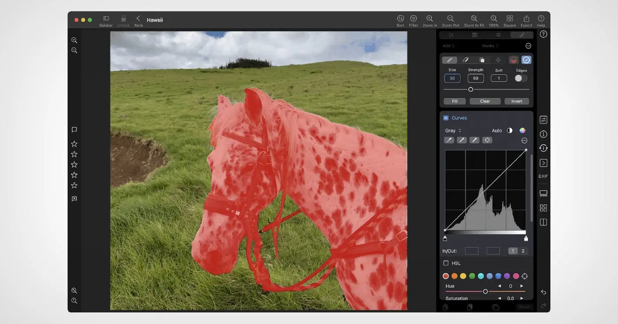
Task: Open the Masks dropdown
Action: click(491, 45)
